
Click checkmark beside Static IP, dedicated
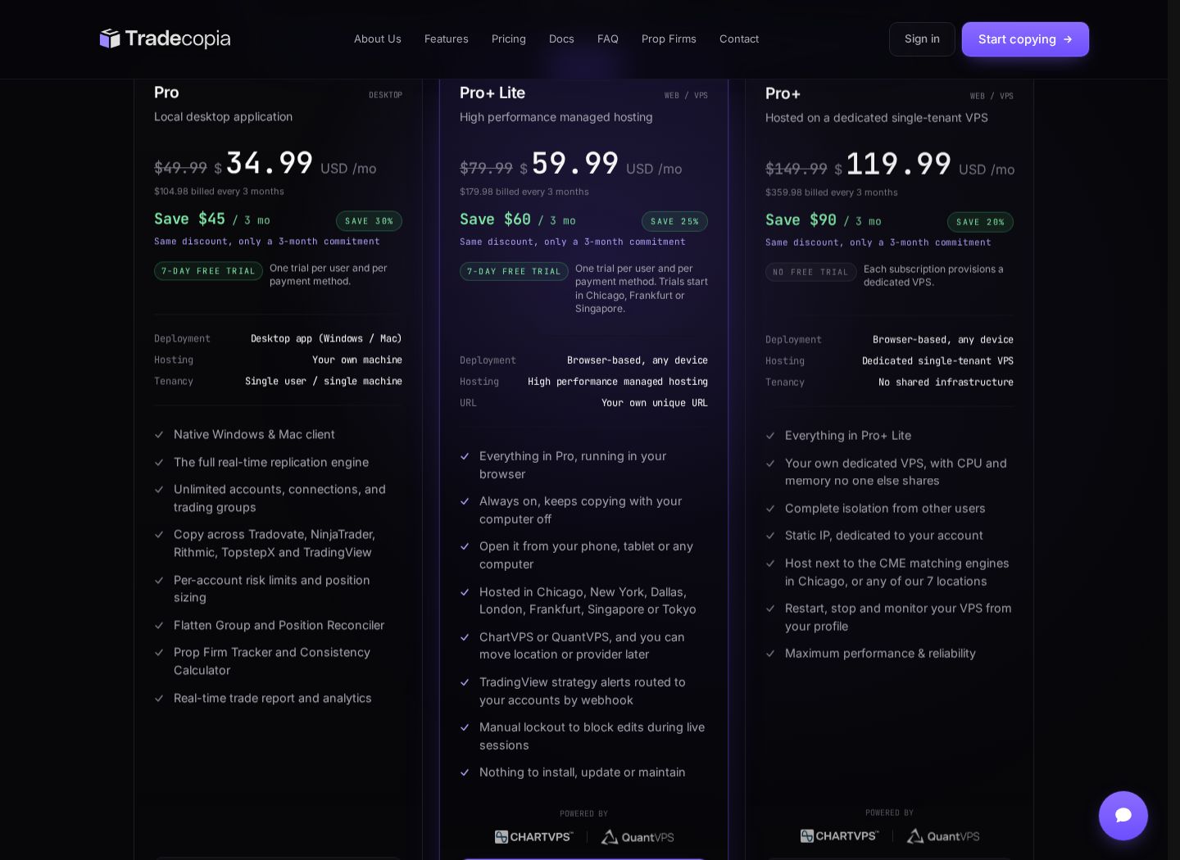pyautogui.click(x=770, y=536)
